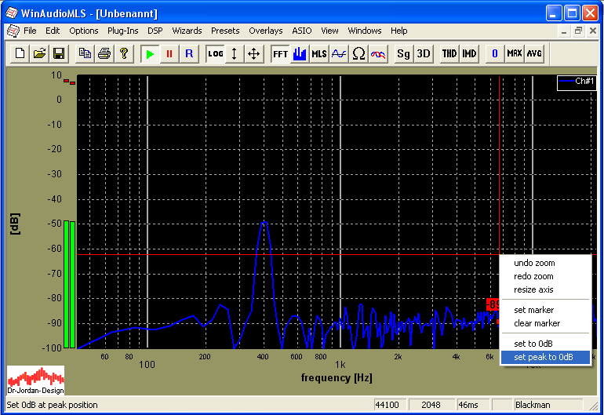Screen dimensions: 604x415
Task: Toggle the LOG axis button
Action: 215,53
